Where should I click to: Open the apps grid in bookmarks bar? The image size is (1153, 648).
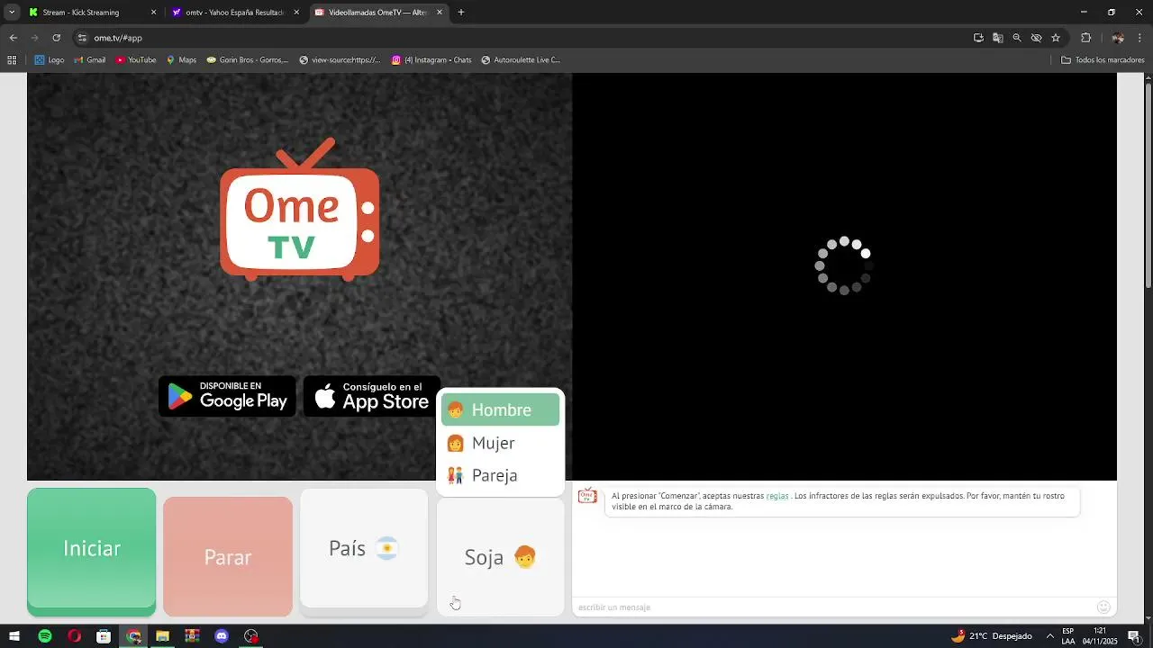(x=12, y=60)
